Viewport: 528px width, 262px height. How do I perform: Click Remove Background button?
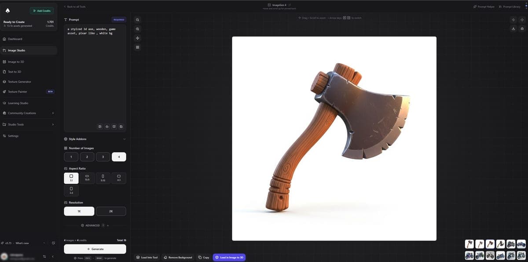coord(178,257)
